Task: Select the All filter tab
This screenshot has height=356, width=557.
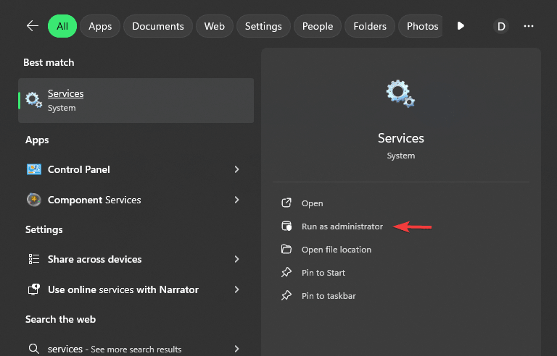Action: (x=62, y=26)
